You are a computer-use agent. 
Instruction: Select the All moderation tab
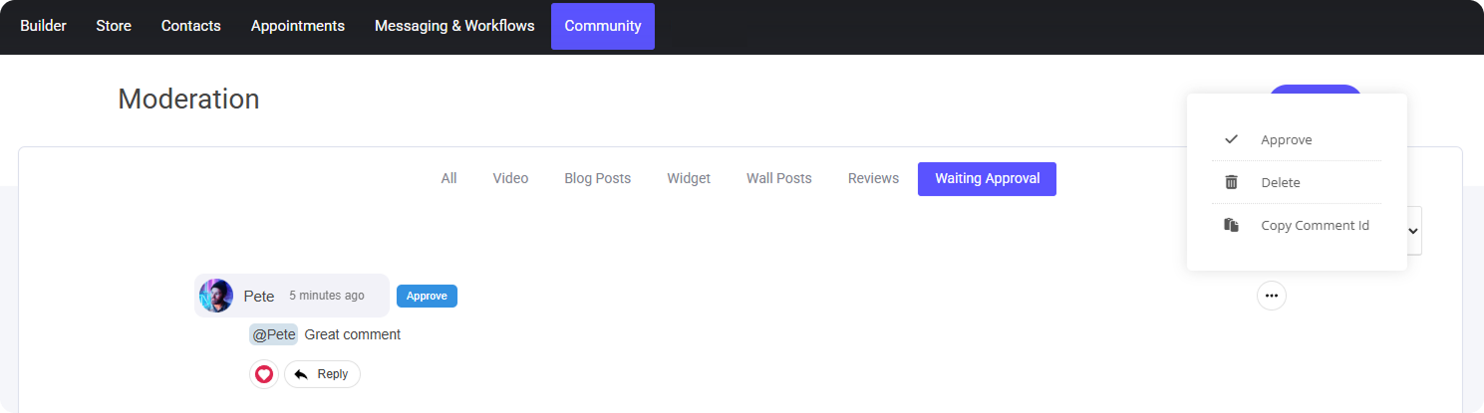448,179
